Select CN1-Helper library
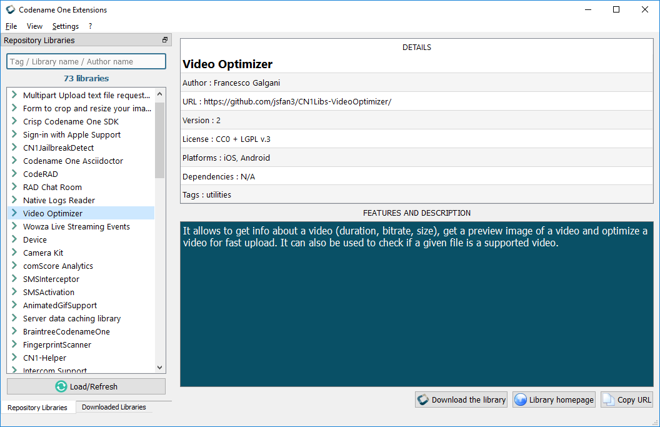 click(x=44, y=358)
